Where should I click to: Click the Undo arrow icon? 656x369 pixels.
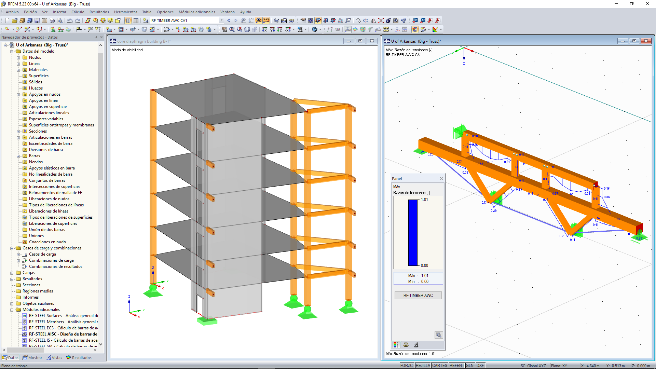point(70,20)
